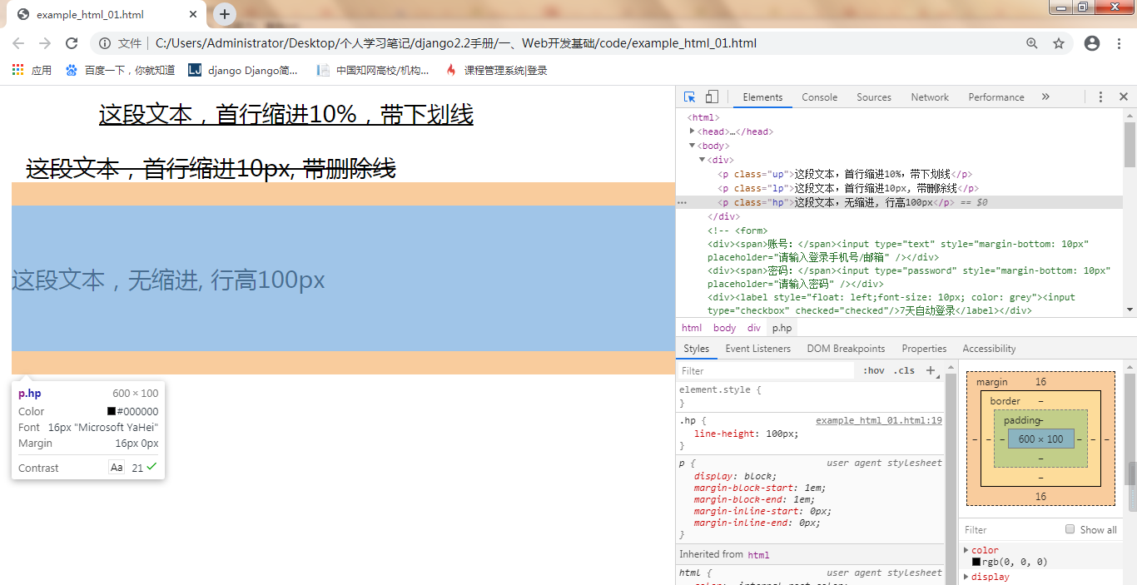The width and height of the screenshot is (1137, 585).
Task: Expand the computed display property
Action: [x=966, y=577]
